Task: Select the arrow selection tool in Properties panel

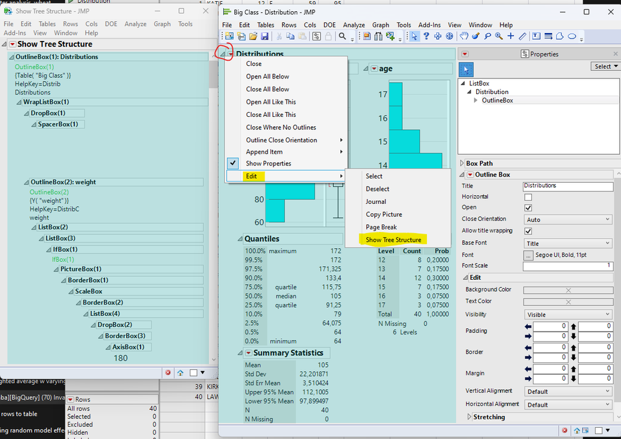Action: (x=466, y=70)
